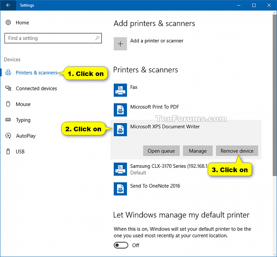Minimize the Settings window
Image resolution: width=277 pixels, height=257 pixels.
point(239,5)
